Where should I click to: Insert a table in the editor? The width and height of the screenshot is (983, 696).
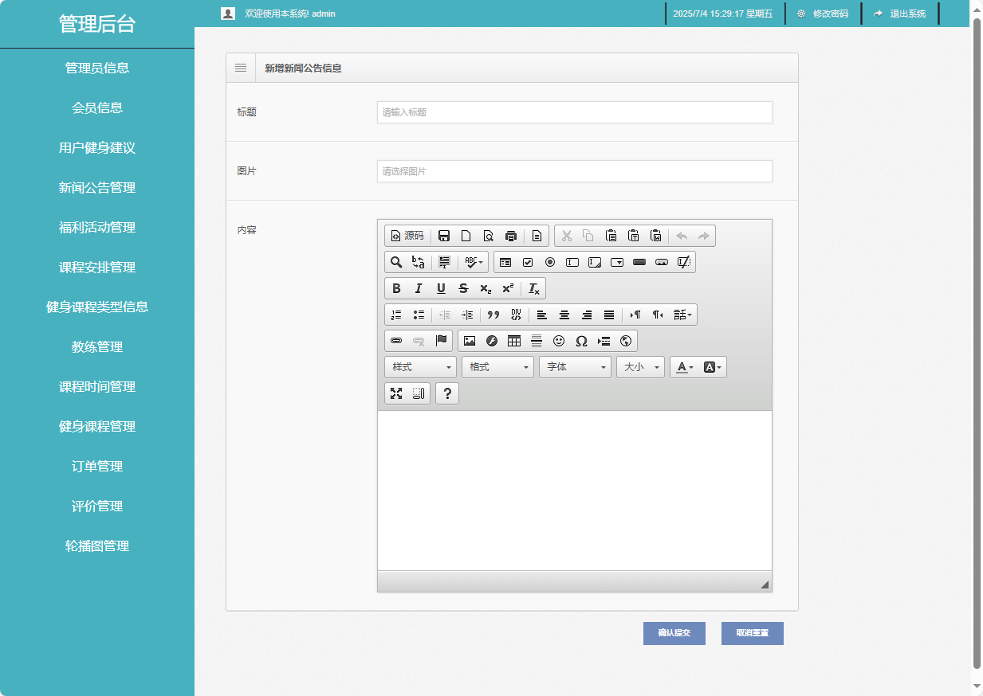pos(514,341)
